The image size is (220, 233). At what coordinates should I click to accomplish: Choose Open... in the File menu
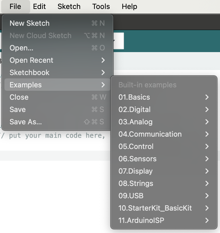coord(57,48)
